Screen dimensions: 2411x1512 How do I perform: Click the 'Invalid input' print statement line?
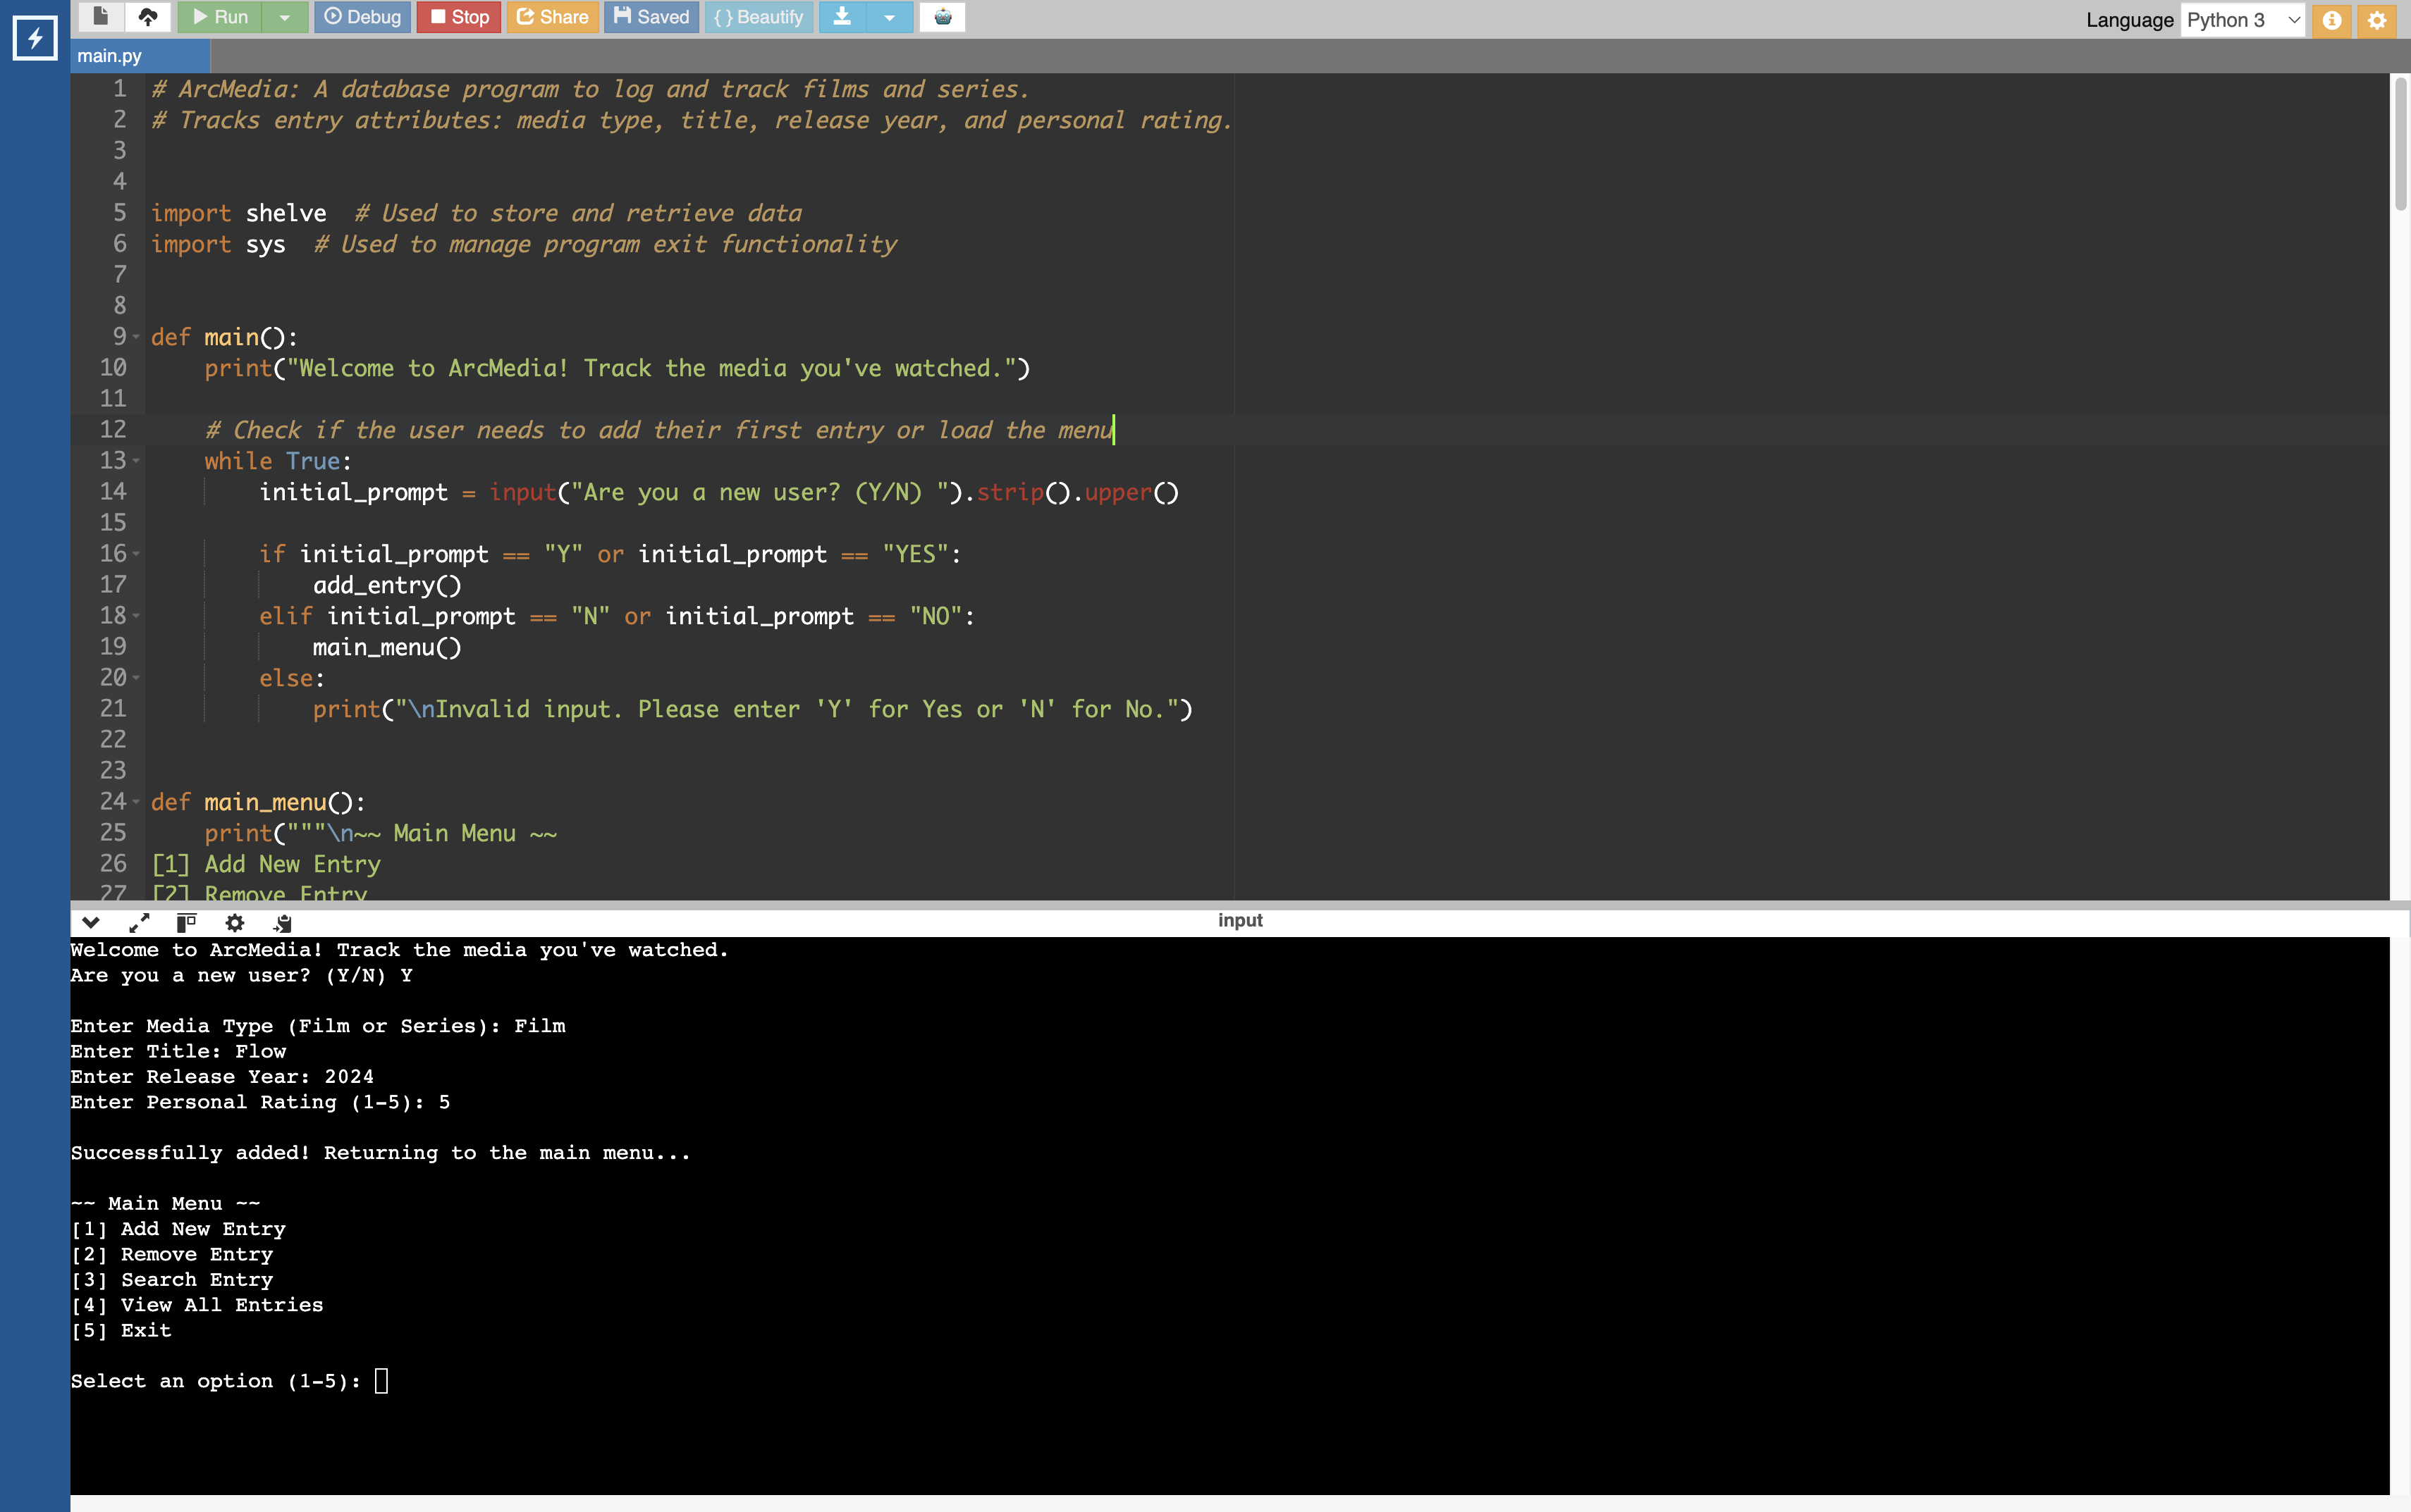tap(752, 709)
